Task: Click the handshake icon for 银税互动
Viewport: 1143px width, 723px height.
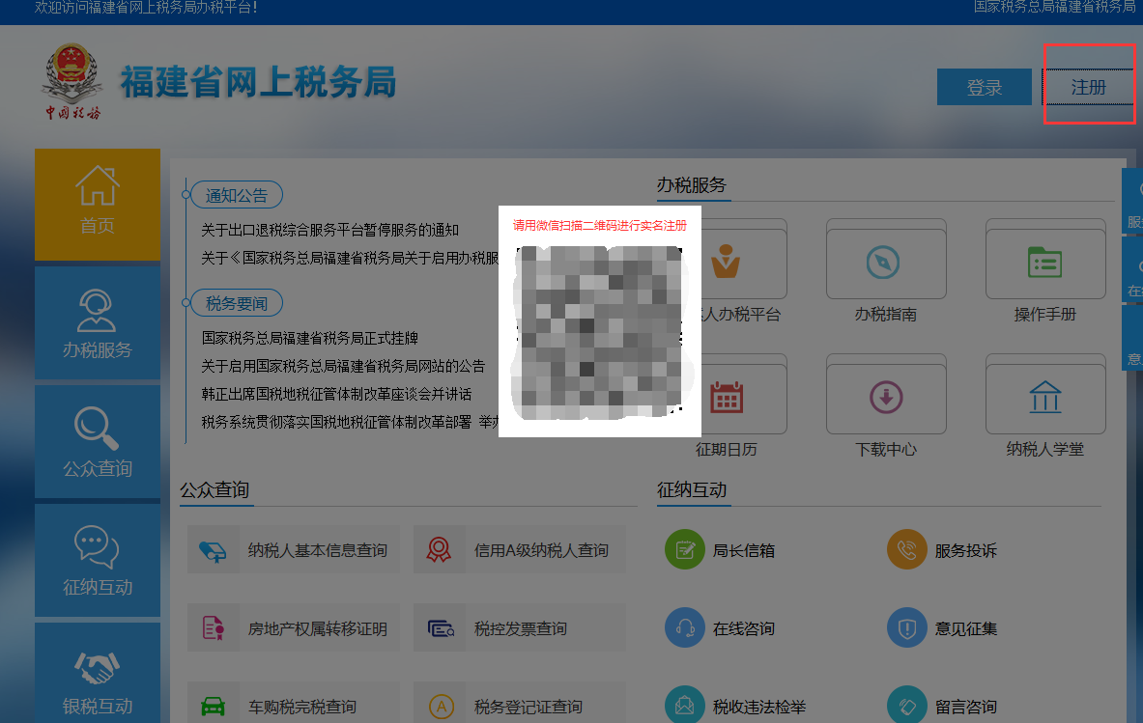Action: click(x=97, y=667)
